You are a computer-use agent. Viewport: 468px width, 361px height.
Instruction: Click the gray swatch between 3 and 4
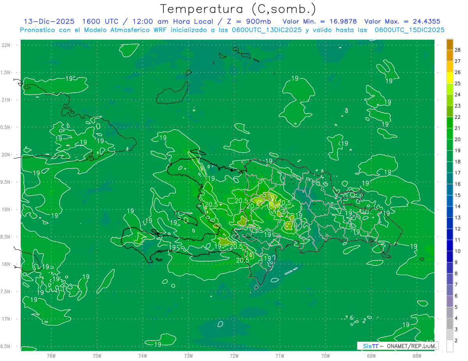click(x=450, y=324)
